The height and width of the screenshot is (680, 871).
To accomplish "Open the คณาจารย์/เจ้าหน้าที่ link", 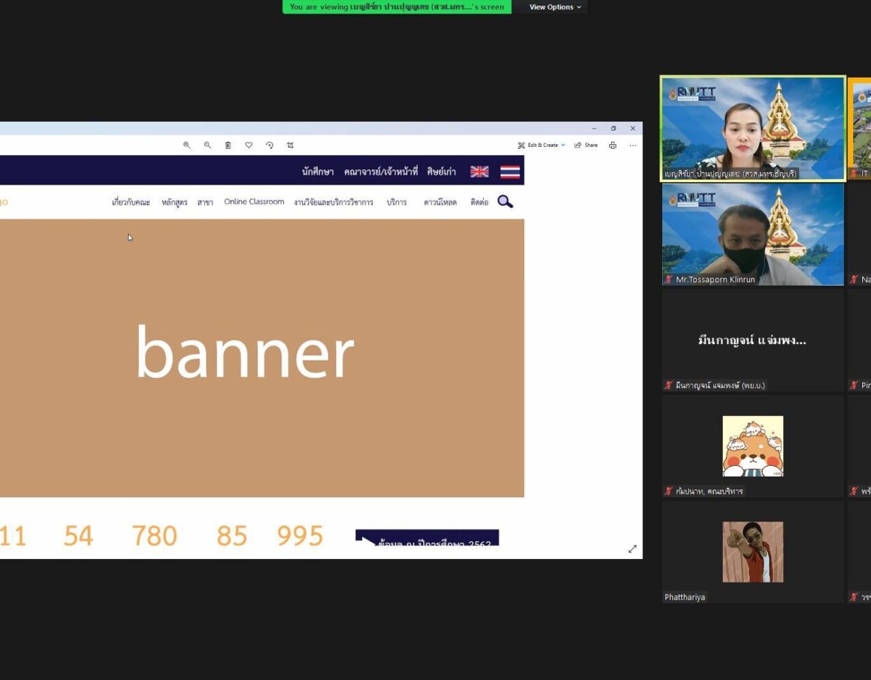I will tap(381, 171).
